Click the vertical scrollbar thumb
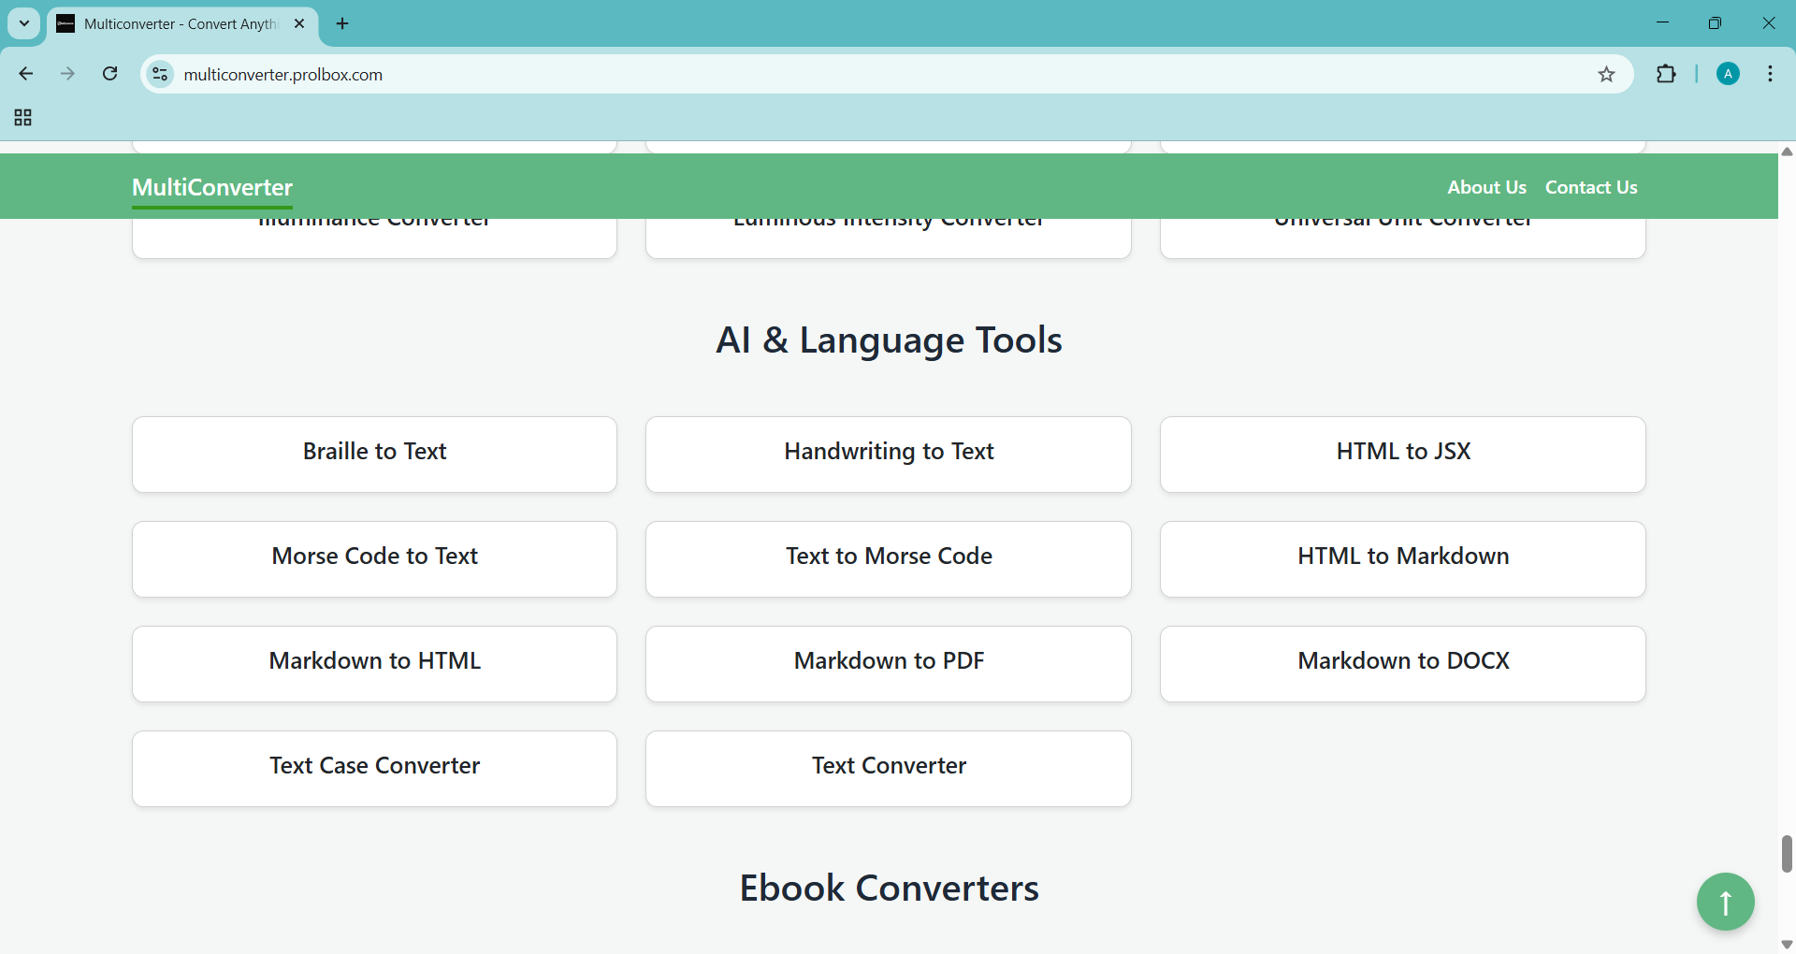This screenshot has width=1796, height=954. tap(1787, 853)
